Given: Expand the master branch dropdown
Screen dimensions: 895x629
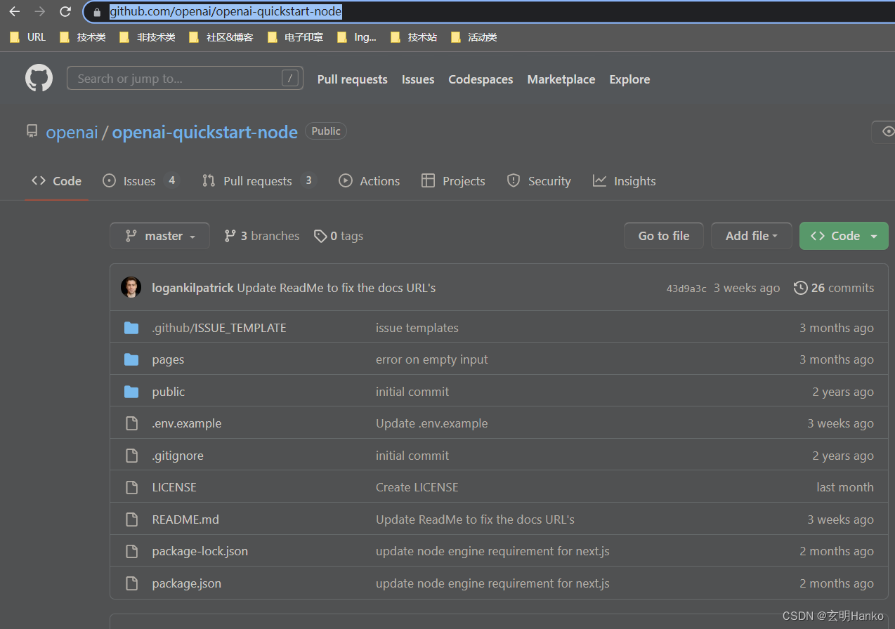Looking at the screenshot, I should 159,236.
